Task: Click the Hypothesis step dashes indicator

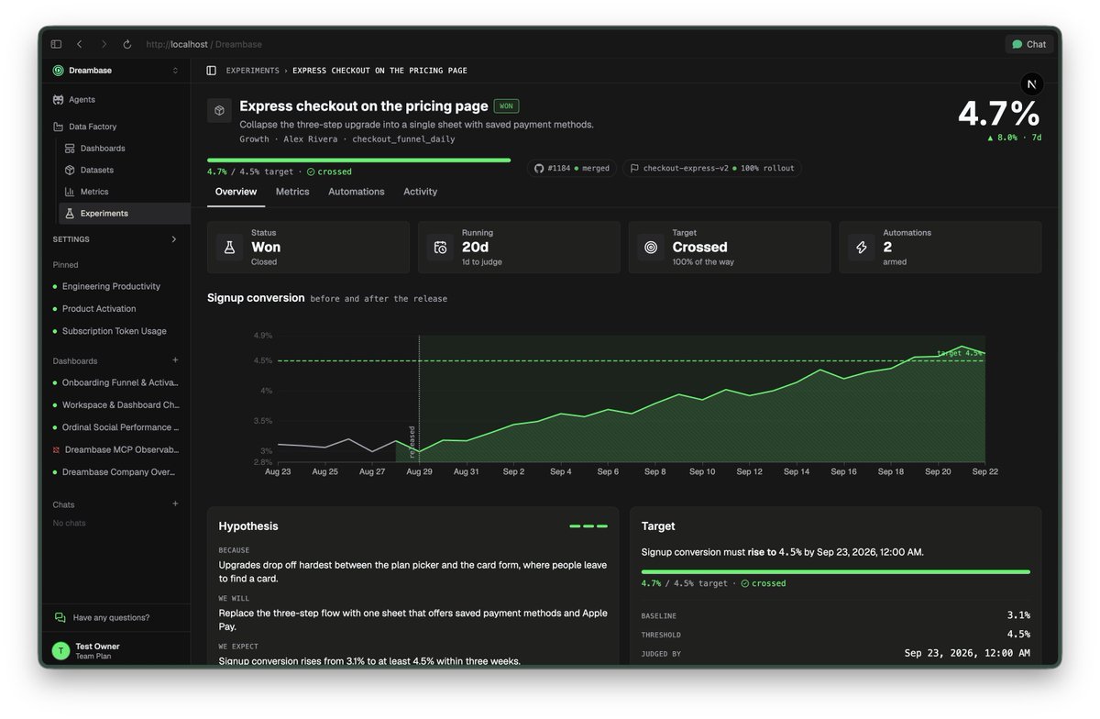Action: tap(588, 526)
